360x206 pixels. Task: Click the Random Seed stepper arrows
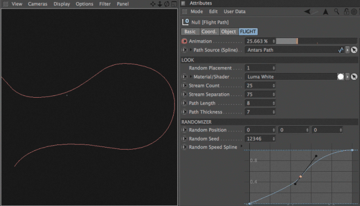pos(273,138)
